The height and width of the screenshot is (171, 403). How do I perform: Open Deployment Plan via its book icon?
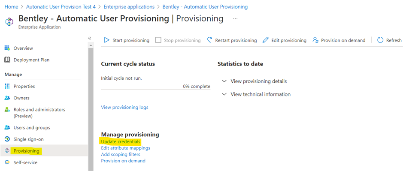[x=7, y=60]
